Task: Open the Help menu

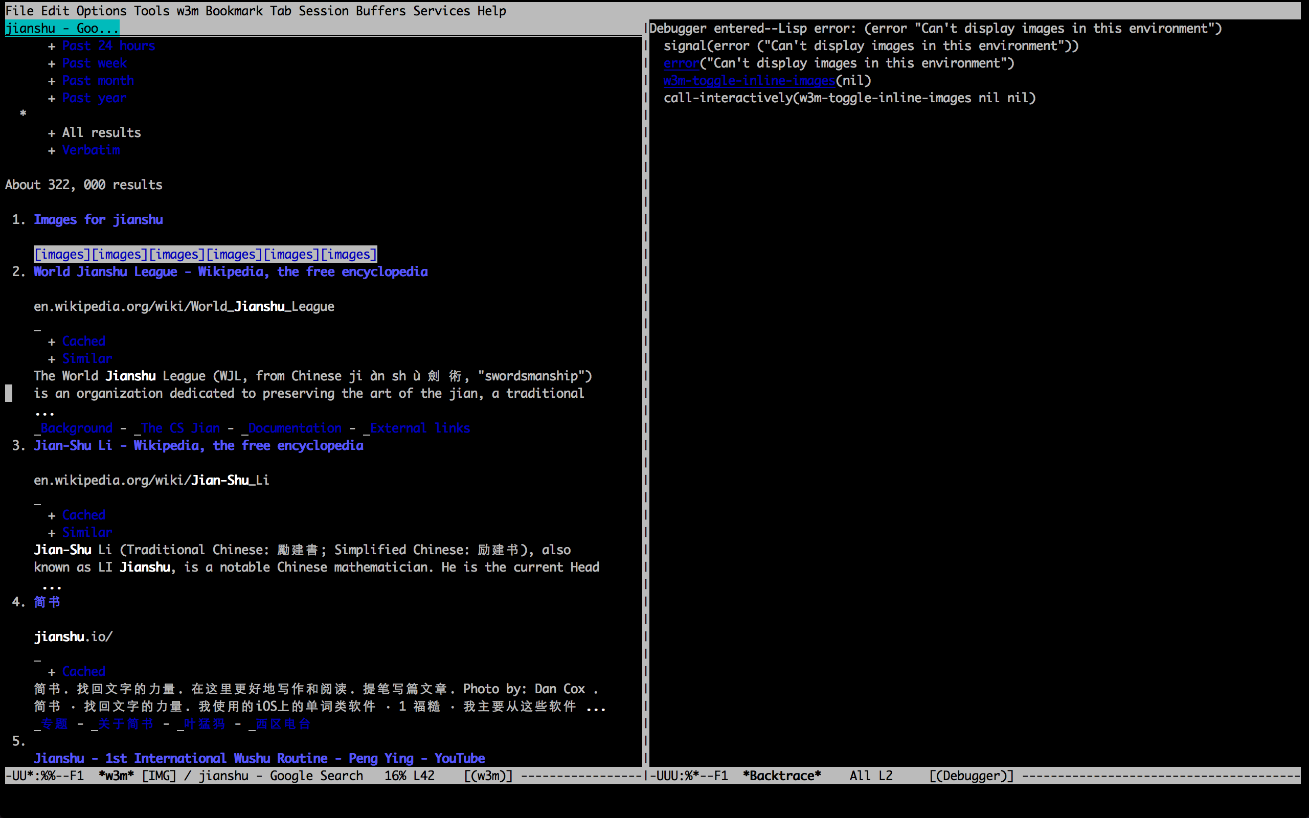Action: click(491, 11)
